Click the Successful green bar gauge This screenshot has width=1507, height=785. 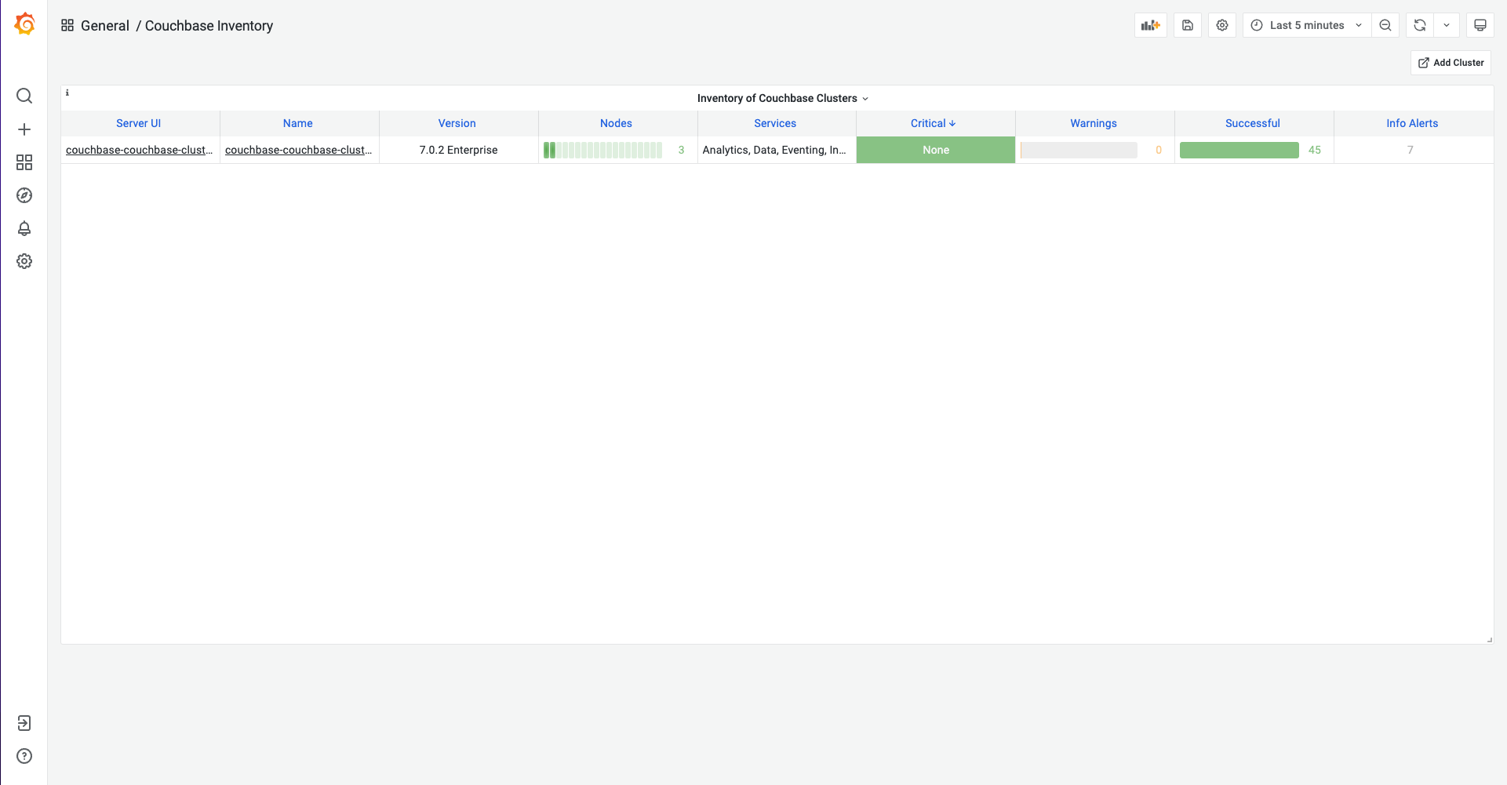tap(1239, 150)
